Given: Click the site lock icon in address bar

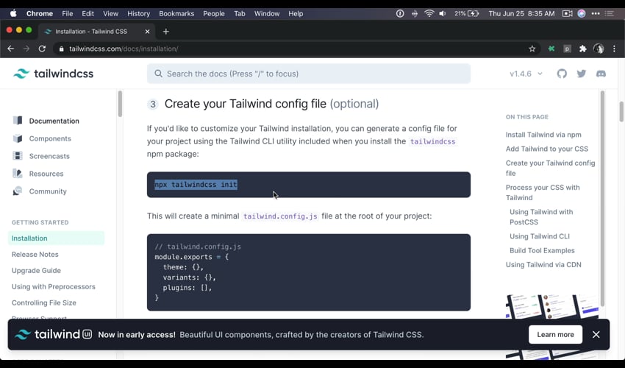Looking at the screenshot, I should [61, 49].
